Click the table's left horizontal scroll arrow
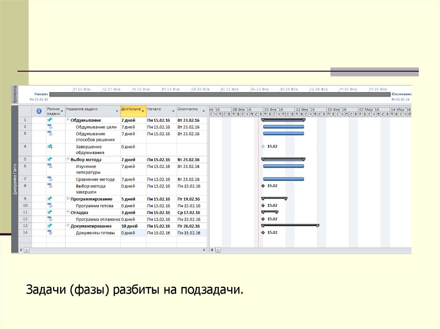 [21, 249]
